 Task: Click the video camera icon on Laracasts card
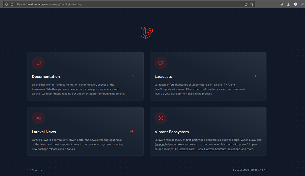(161, 63)
